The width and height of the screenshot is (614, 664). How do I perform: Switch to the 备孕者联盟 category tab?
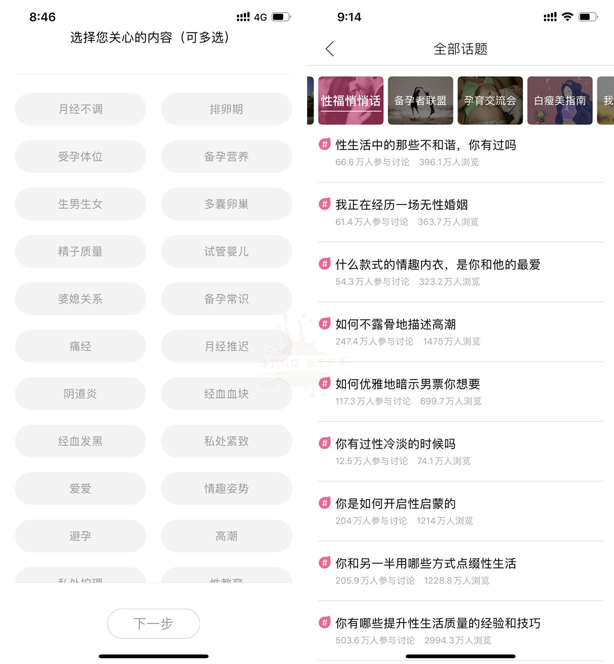[x=420, y=101]
